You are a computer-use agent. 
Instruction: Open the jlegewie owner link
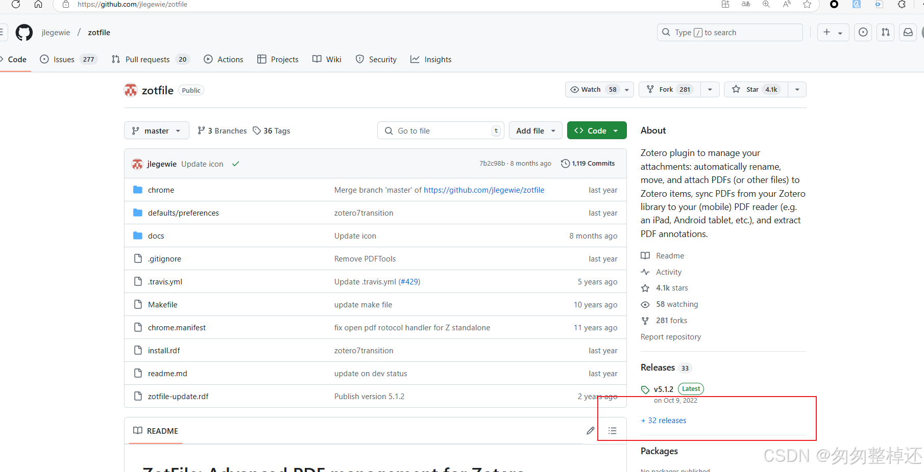56,32
